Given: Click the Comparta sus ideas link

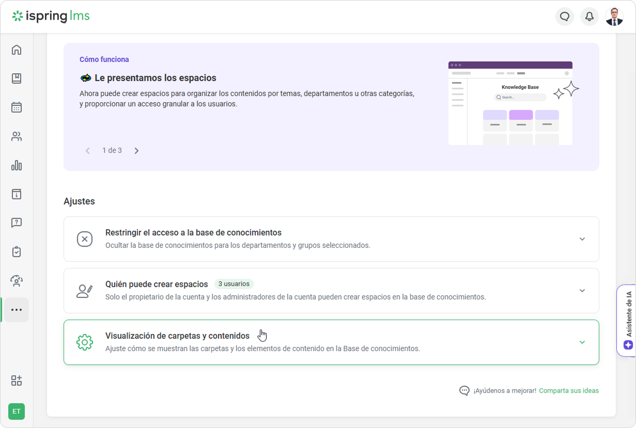Looking at the screenshot, I should (x=568, y=391).
